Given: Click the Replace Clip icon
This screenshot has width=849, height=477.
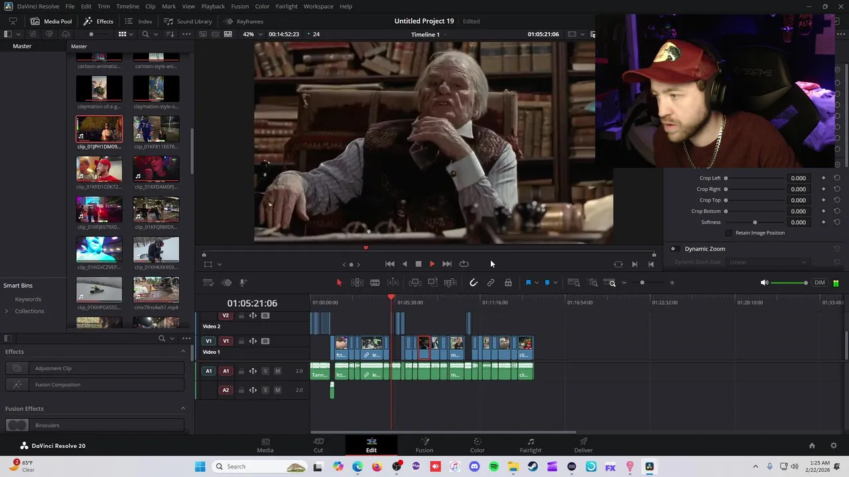Looking at the screenshot, I should click(x=450, y=283).
